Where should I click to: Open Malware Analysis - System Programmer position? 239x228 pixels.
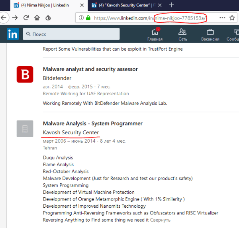click(93, 124)
